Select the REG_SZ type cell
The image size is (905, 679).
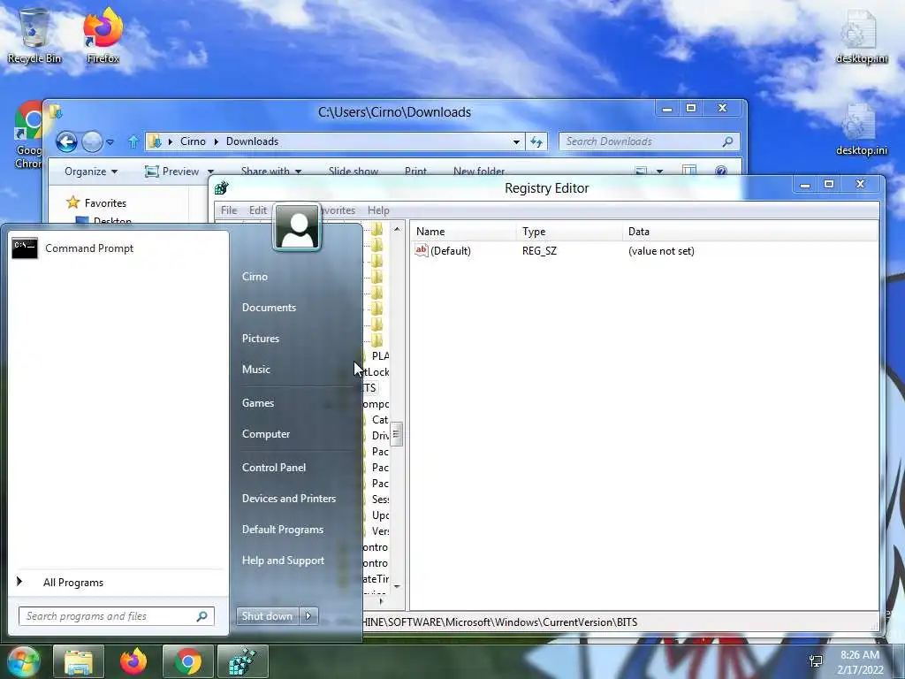(x=539, y=251)
